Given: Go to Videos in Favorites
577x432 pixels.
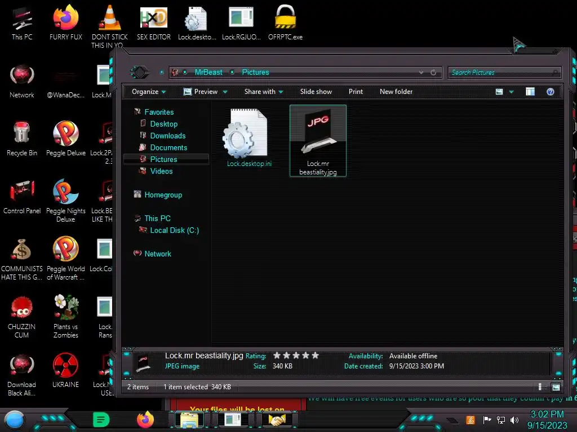Looking at the screenshot, I should point(161,171).
